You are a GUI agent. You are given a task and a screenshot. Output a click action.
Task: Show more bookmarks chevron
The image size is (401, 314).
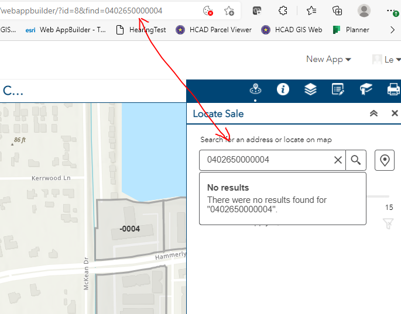coord(392,30)
